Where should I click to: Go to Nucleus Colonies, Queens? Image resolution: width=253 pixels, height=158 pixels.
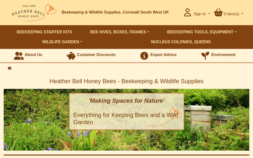[181, 42]
